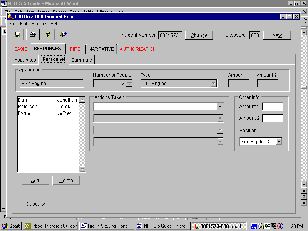
Task: Open the Routine menu
Action: (x=38, y=24)
